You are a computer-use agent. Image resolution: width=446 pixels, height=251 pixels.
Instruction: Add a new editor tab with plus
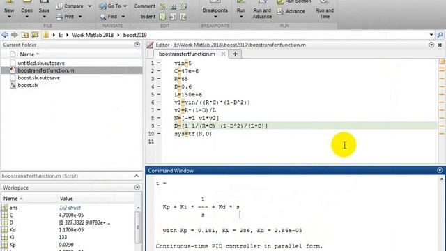235,54
